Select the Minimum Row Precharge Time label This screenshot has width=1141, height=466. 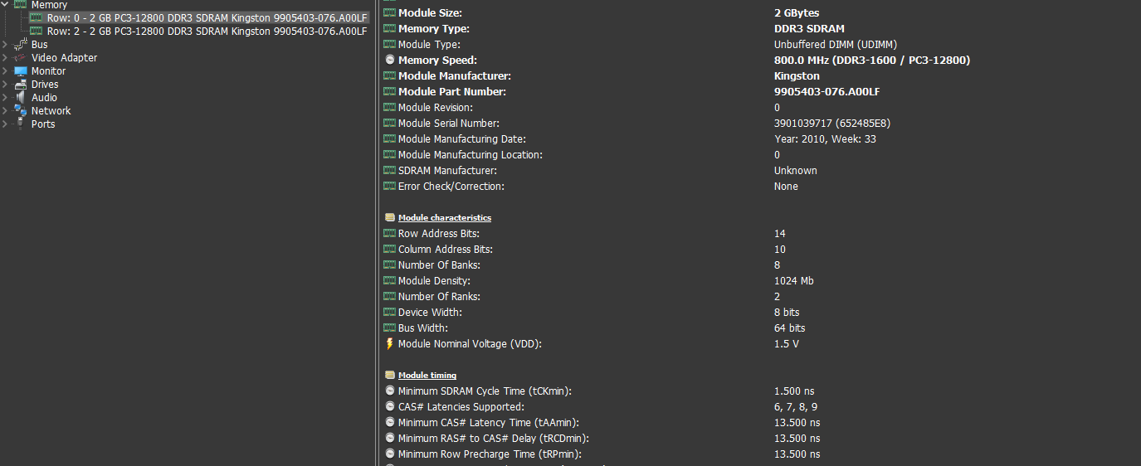[490, 454]
